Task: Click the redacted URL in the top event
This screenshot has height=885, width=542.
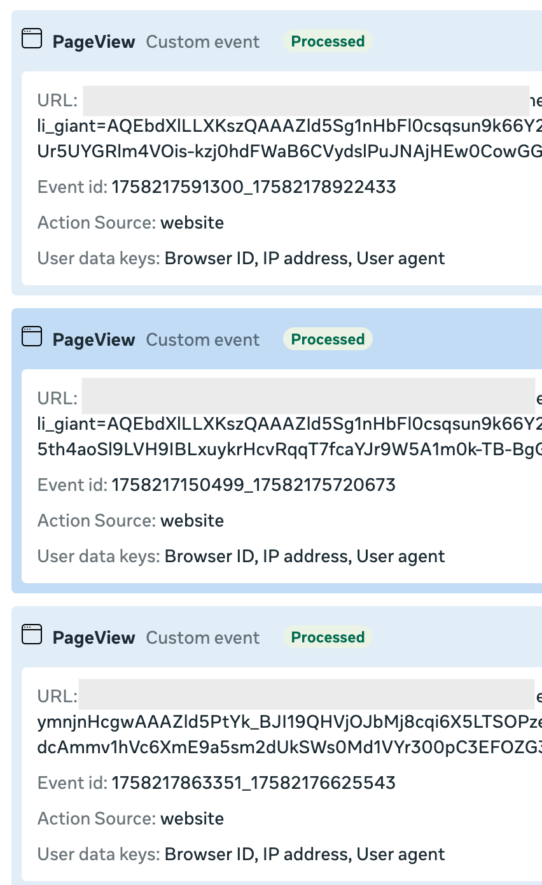Action: pos(306,101)
